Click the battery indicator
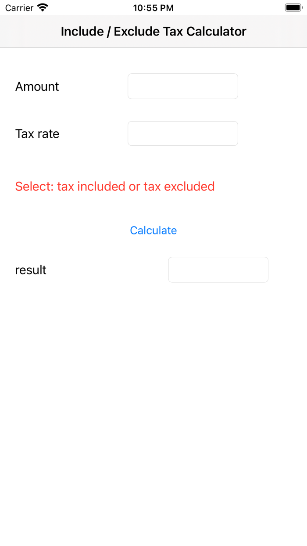The width and height of the screenshot is (307, 546). click(x=293, y=7)
